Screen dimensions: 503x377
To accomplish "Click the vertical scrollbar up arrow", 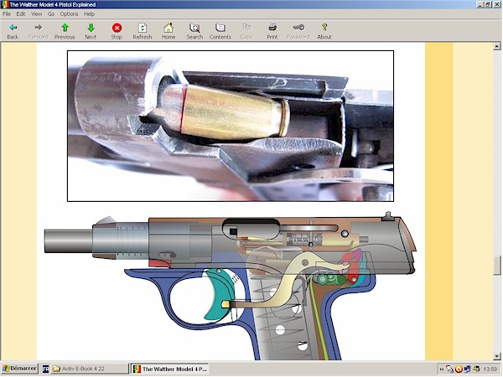I will 497,46.
